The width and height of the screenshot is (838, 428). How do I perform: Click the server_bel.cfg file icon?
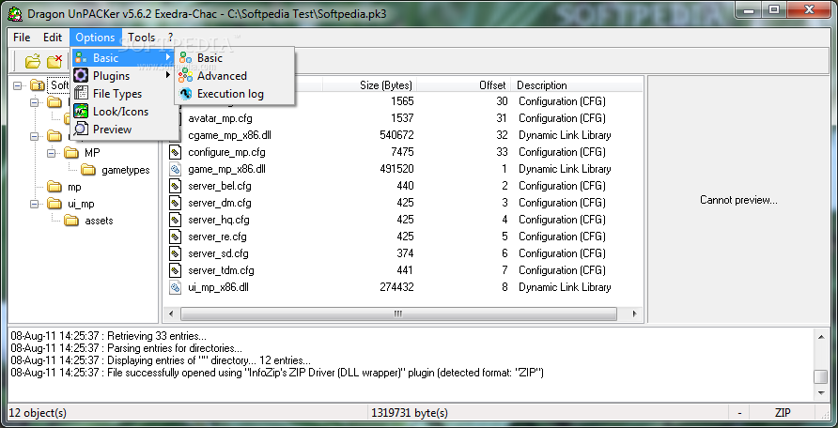click(x=176, y=186)
